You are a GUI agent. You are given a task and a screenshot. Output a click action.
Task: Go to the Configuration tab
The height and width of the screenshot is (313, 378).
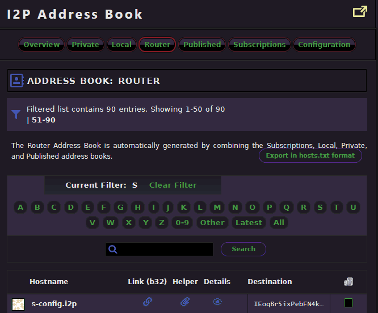coord(324,45)
